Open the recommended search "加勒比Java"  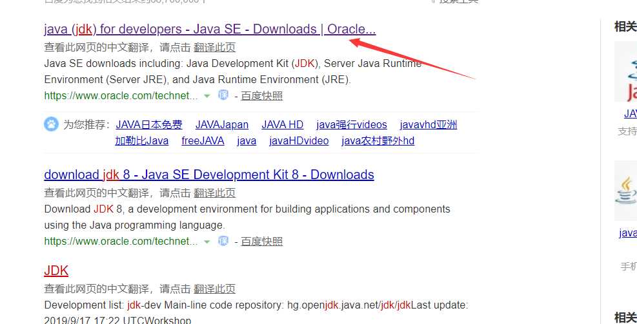142,140
